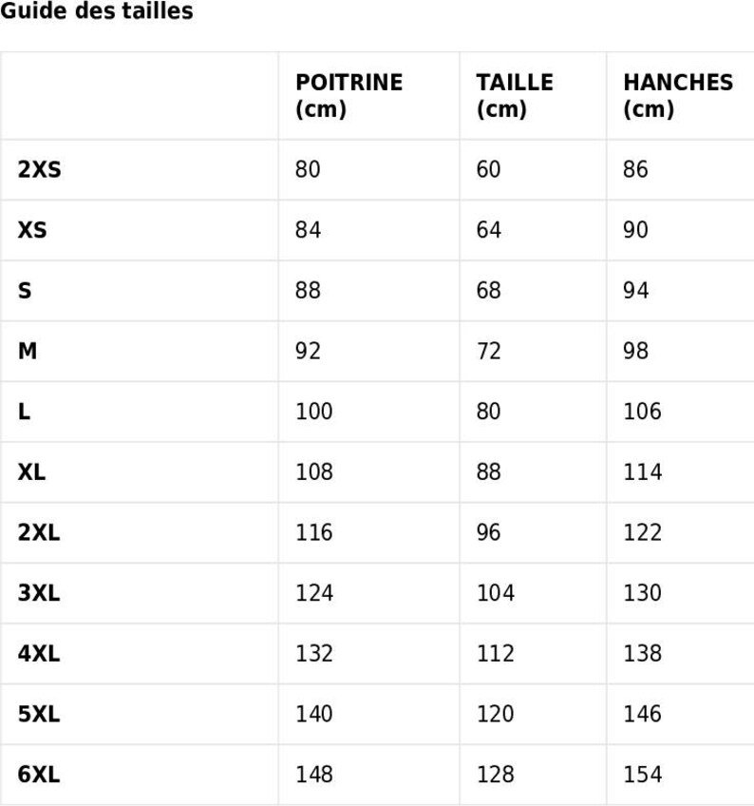Image resolution: width=754 pixels, height=806 pixels.
Task: Click hips value 154 in 6XL row
Action: point(643,776)
